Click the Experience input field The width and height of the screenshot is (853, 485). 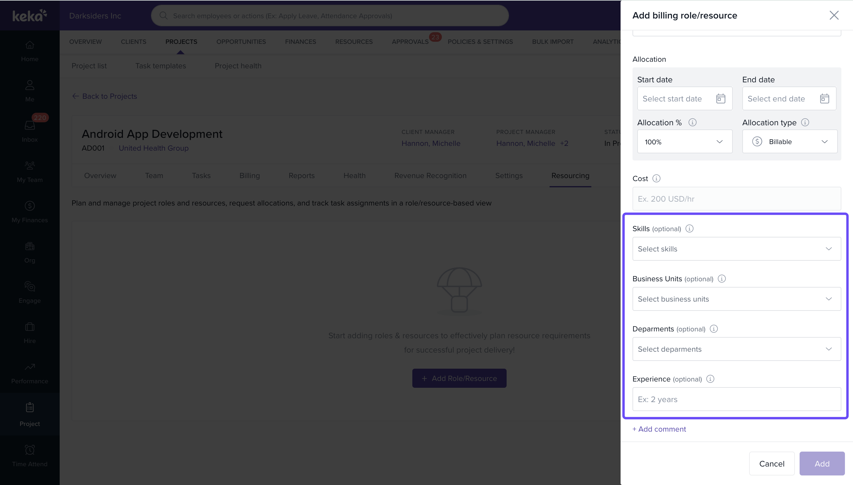(x=736, y=399)
